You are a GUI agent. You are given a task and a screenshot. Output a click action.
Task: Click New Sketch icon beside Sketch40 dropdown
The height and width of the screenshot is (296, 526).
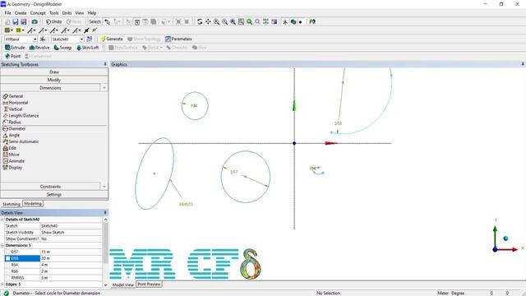tap(90, 39)
